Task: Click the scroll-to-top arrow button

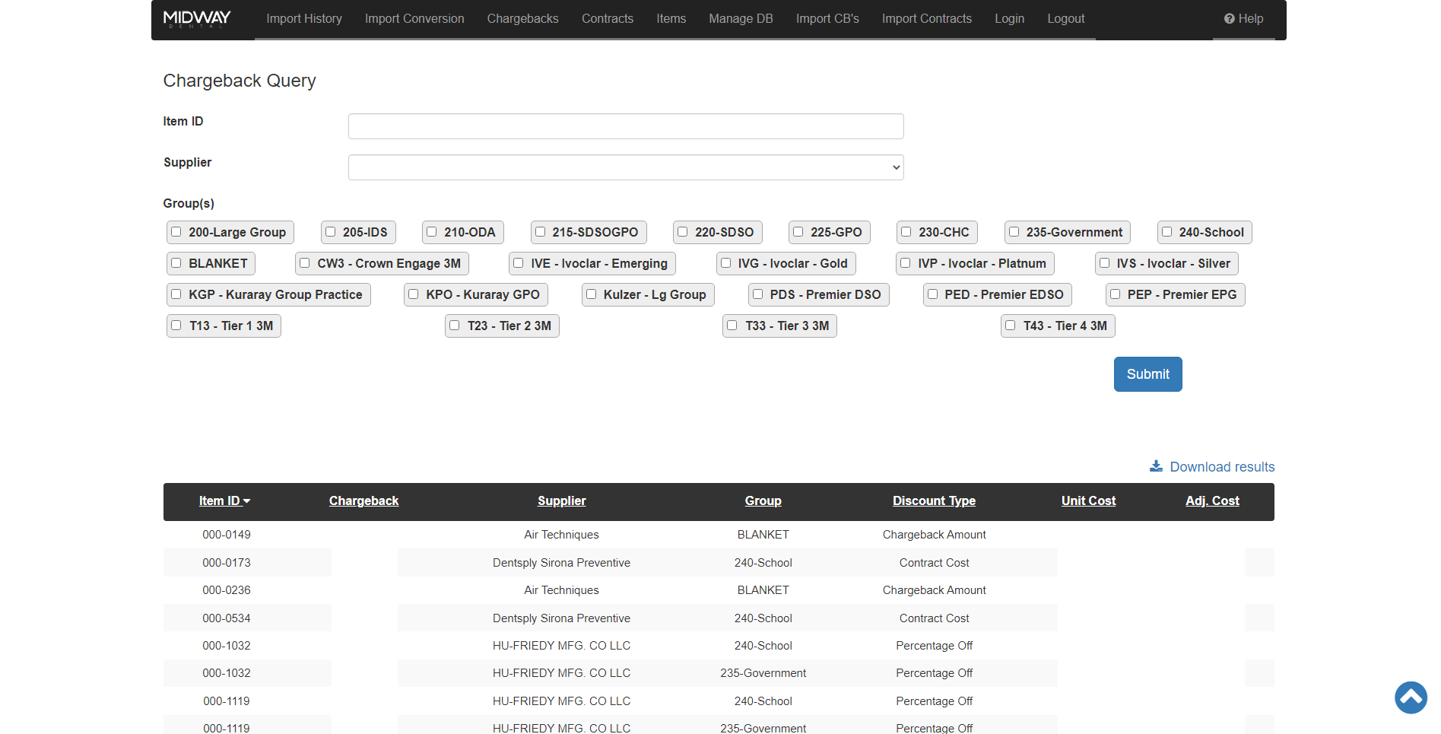Action: [x=1411, y=697]
